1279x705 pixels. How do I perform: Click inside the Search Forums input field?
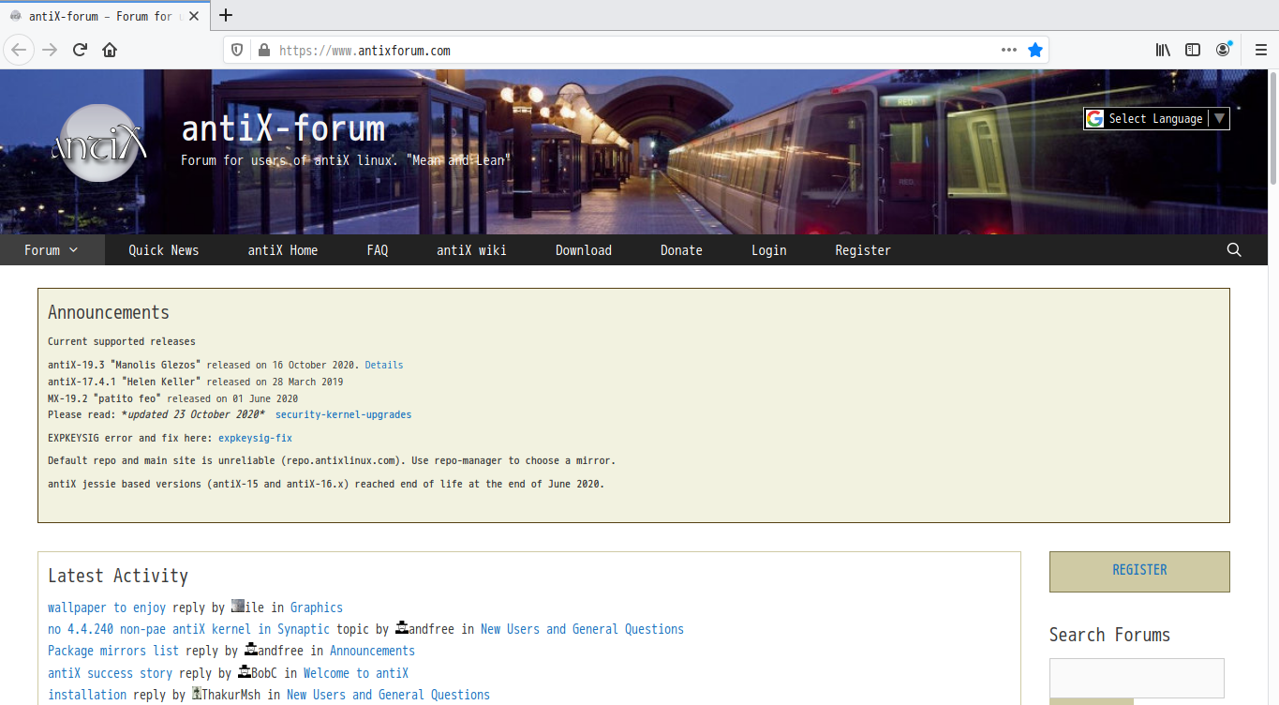tap(1137, 678)
